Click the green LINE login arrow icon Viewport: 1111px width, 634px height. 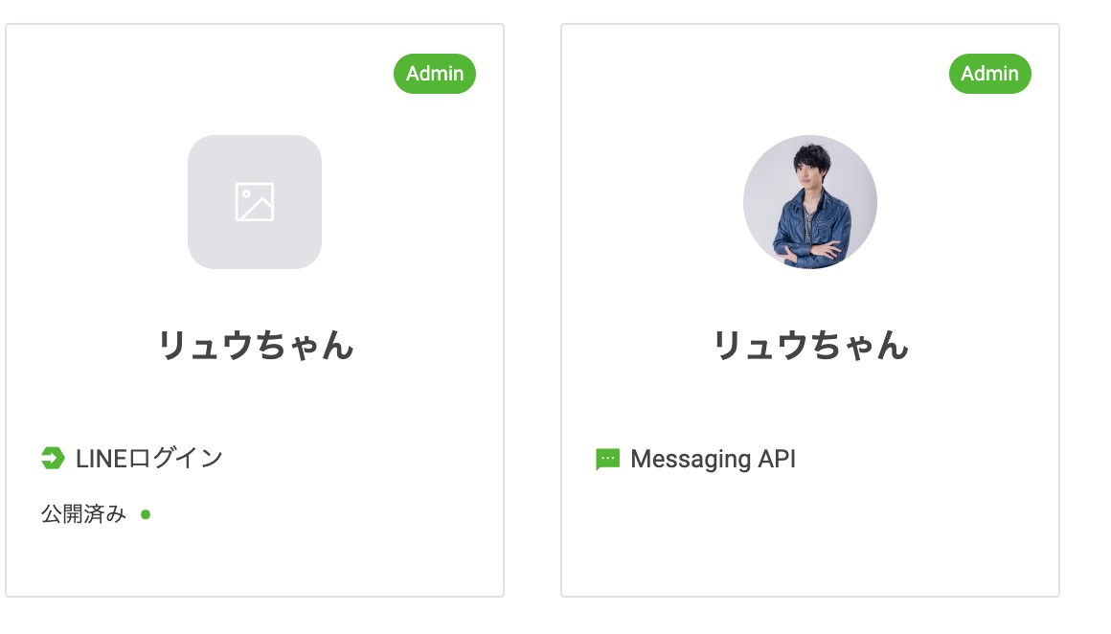point(53,459)
